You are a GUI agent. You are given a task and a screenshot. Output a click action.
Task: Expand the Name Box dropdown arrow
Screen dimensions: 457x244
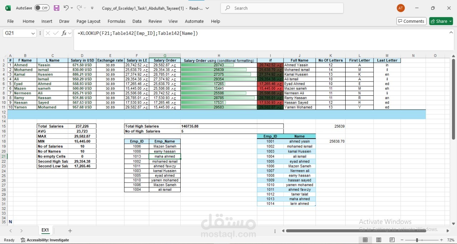click(x=33, y=33)
